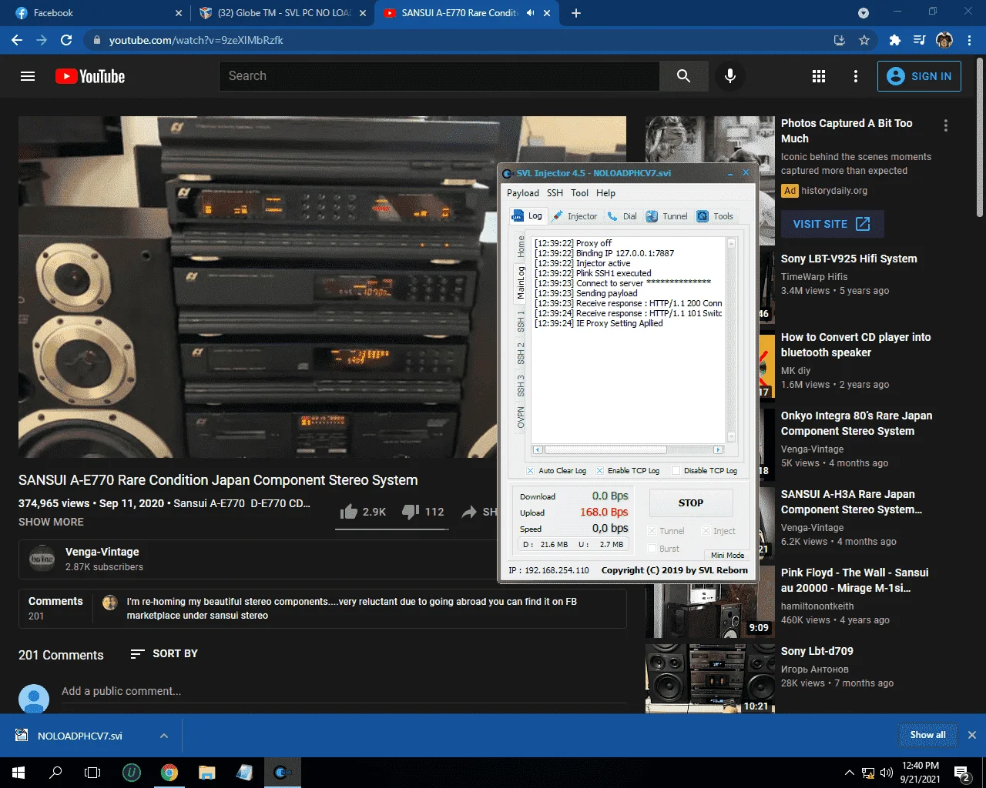
Task: Open the YouTube apps grid
Action: click(x=819, y=76)
